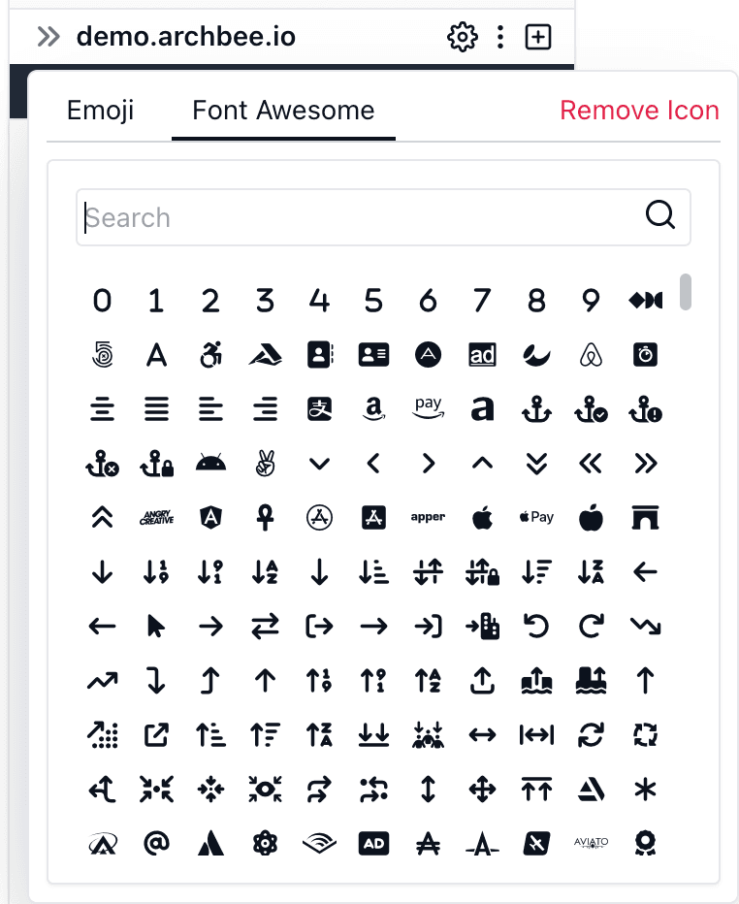Choose the Alipay logo icon

[x=320, y=408]
